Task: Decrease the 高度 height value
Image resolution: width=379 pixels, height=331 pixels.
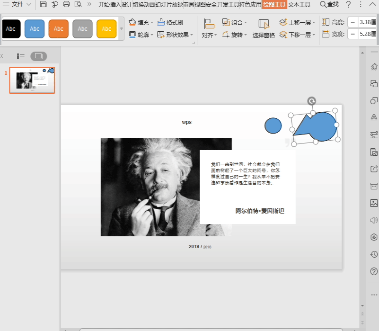Action: [353, 22]
